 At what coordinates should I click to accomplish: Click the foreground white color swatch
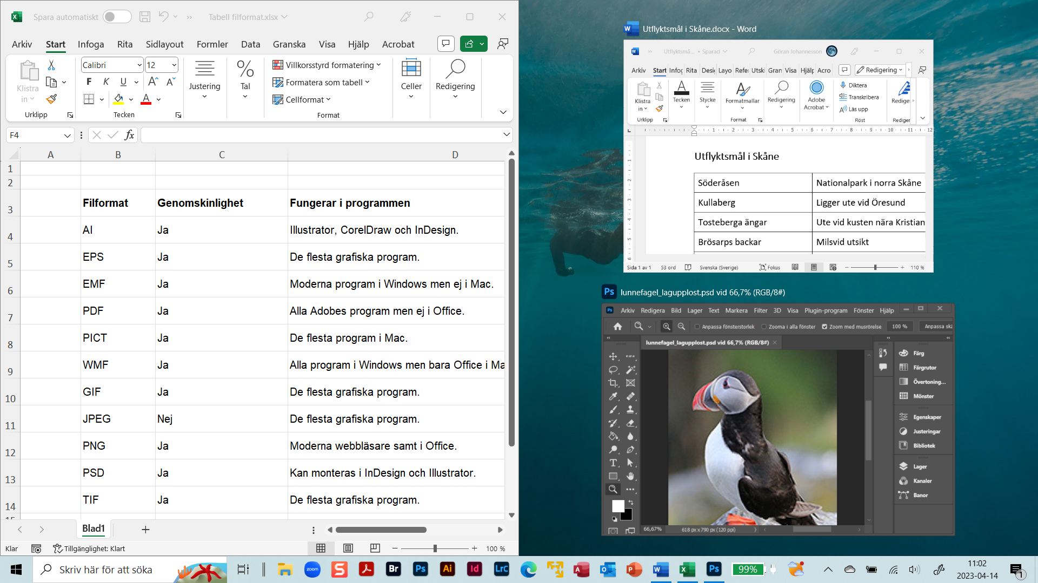coord(617,505)
